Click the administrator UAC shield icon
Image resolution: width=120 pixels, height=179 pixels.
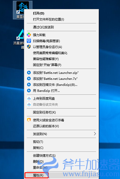[x=29, y=47]
